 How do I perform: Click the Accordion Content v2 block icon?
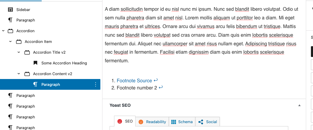(x=27, y=74)
